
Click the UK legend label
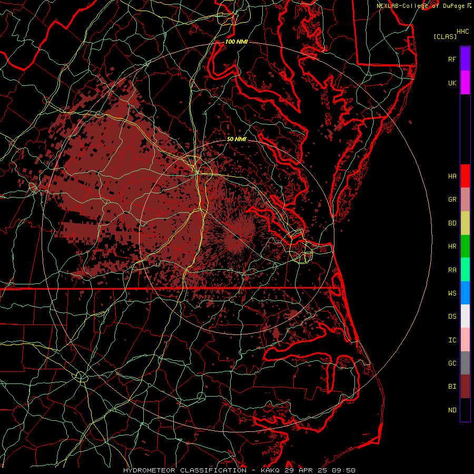(452, 83)
